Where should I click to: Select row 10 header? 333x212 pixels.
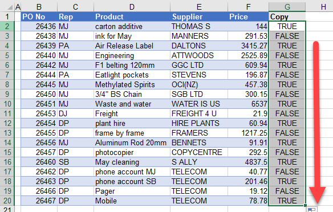click(x=7, y=104)
